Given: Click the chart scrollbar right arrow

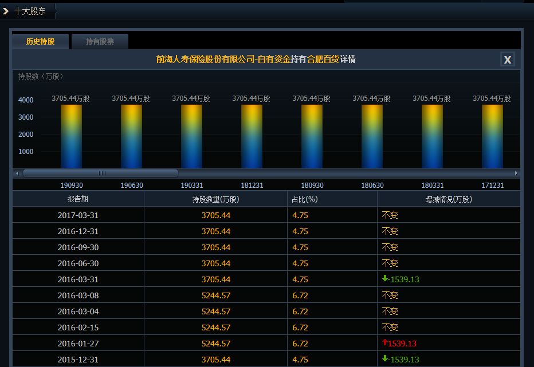Looking at the screenshot, I should (516, 173).
